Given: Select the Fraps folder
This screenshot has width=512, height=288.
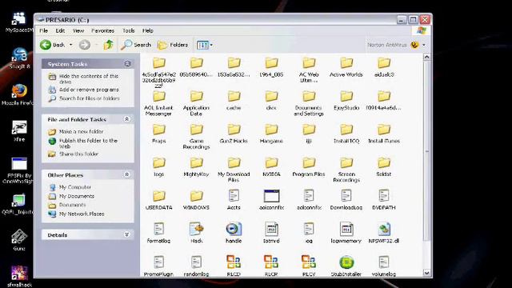Looking at the screenshot, I should (158, 134).
